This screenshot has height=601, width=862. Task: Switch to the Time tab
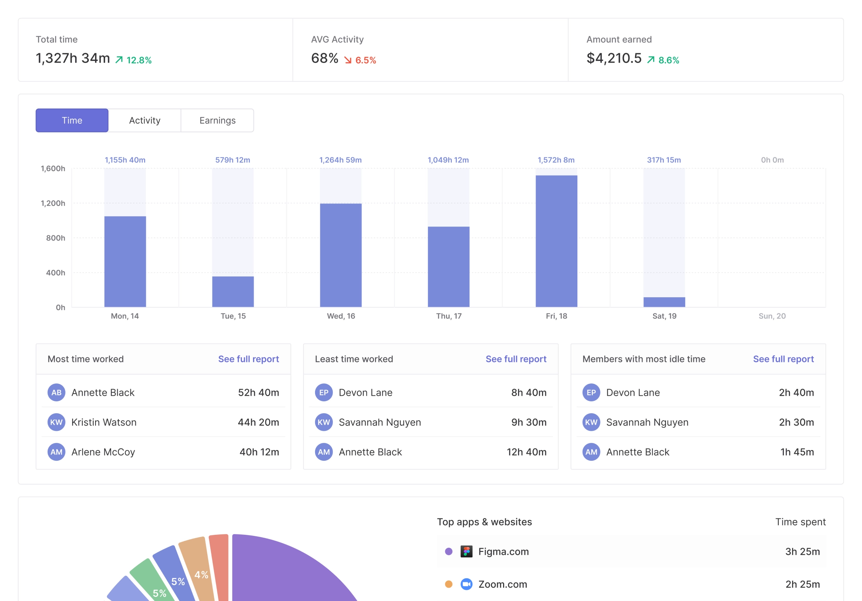click(x=72, y=120)
